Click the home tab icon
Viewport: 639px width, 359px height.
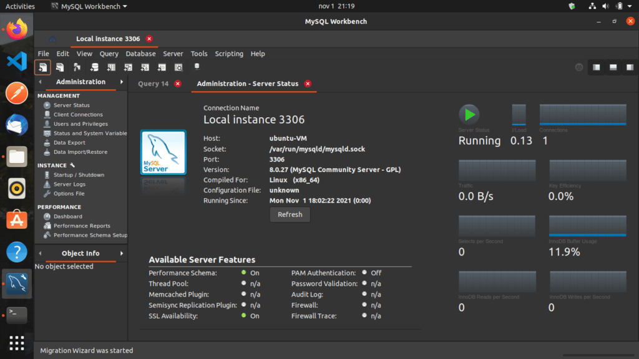coord(52,39)
